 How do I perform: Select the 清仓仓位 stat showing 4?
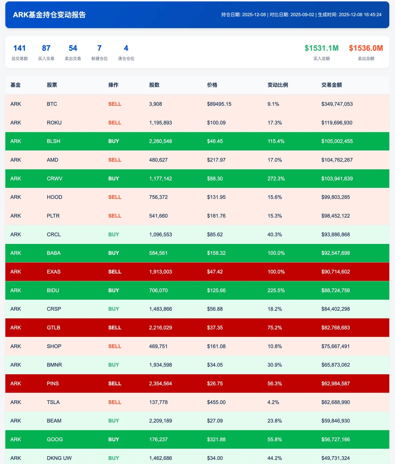(126, 52)
